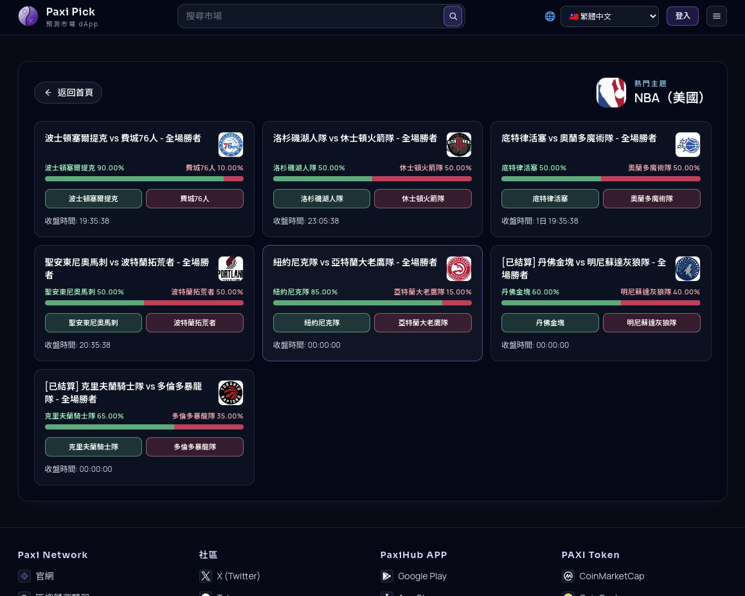745x596 pixels.
Task: Pick 多倫多暴龍隊 outcome button
Action: pyautogui.click(x=194, y=447)
